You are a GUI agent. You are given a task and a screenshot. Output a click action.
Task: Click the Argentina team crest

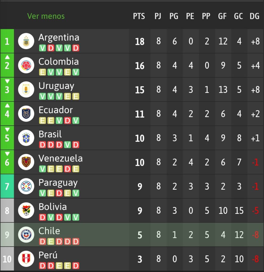click(26, 41)
